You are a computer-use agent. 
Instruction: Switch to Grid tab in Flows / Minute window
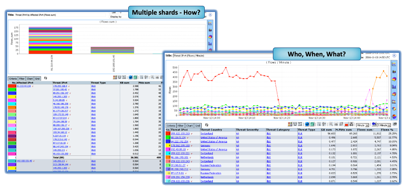click(198, 125)
